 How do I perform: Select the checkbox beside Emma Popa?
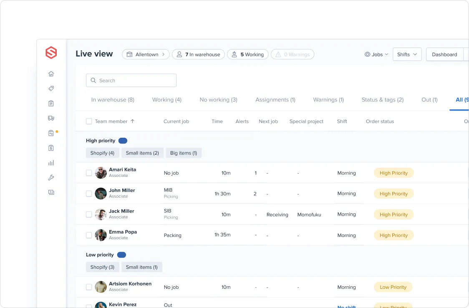tap(89, 235)
